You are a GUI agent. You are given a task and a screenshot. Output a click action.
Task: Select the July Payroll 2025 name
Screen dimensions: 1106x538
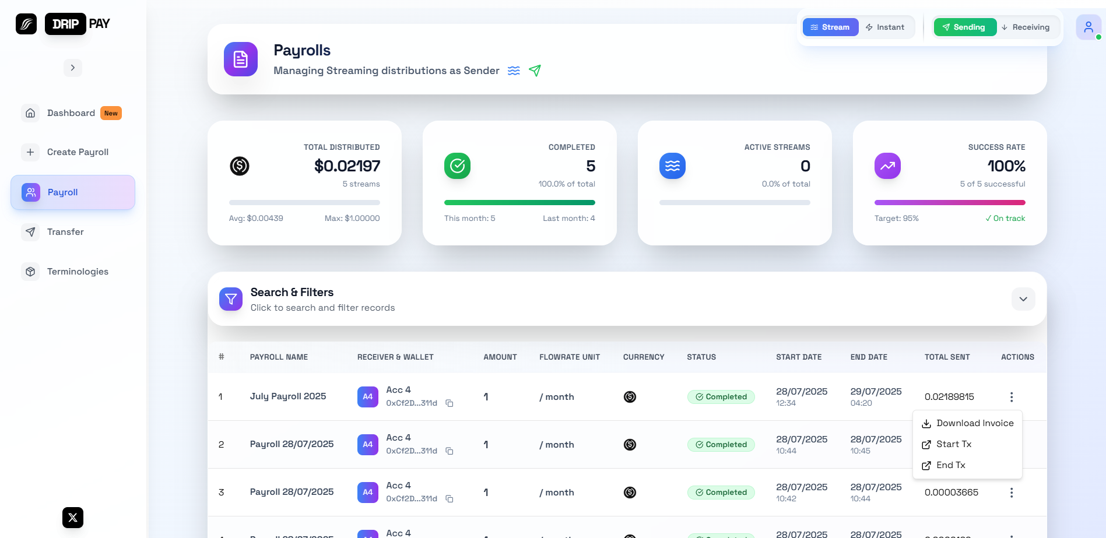tap(288, 396)
